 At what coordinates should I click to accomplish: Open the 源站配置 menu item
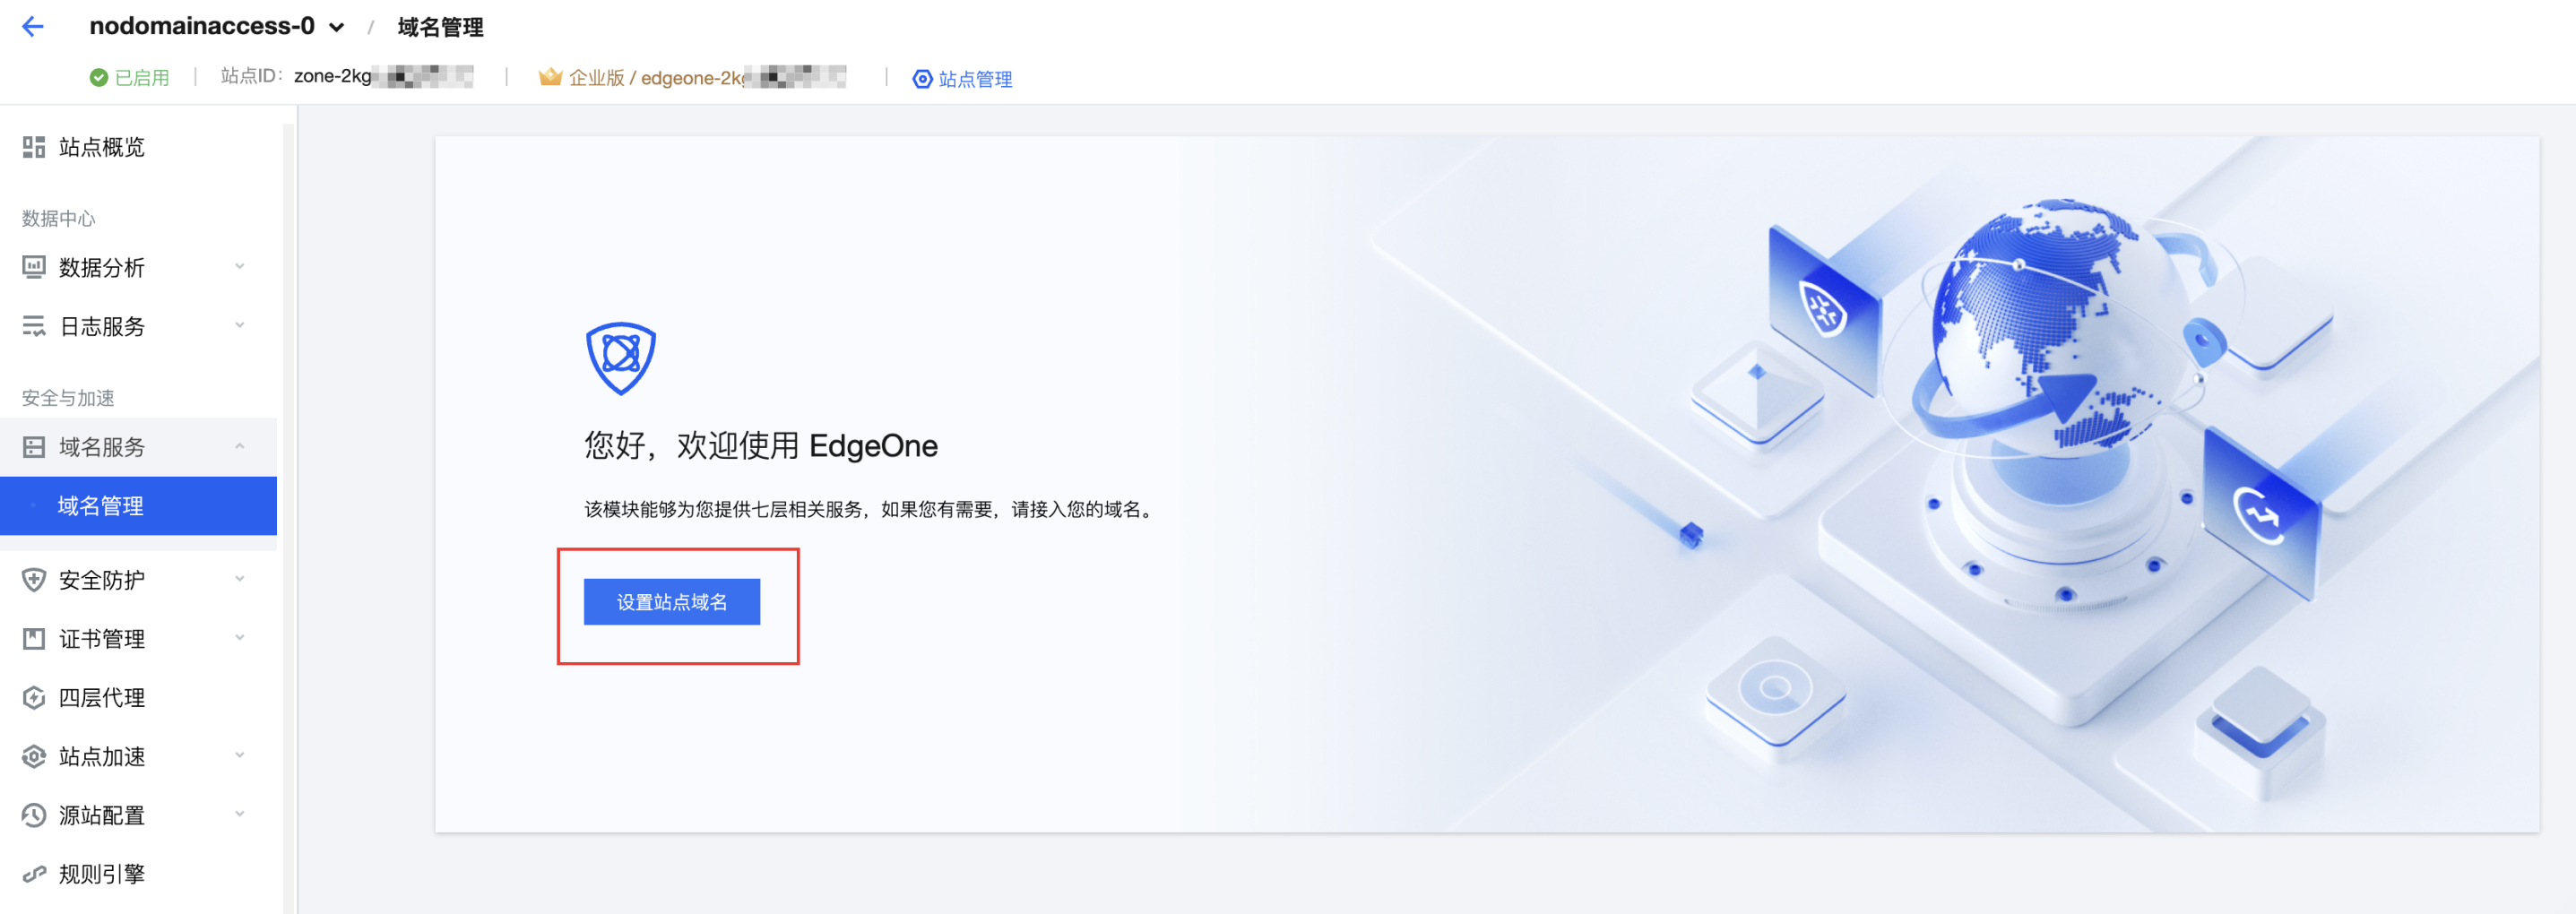[x=102, y=816]
